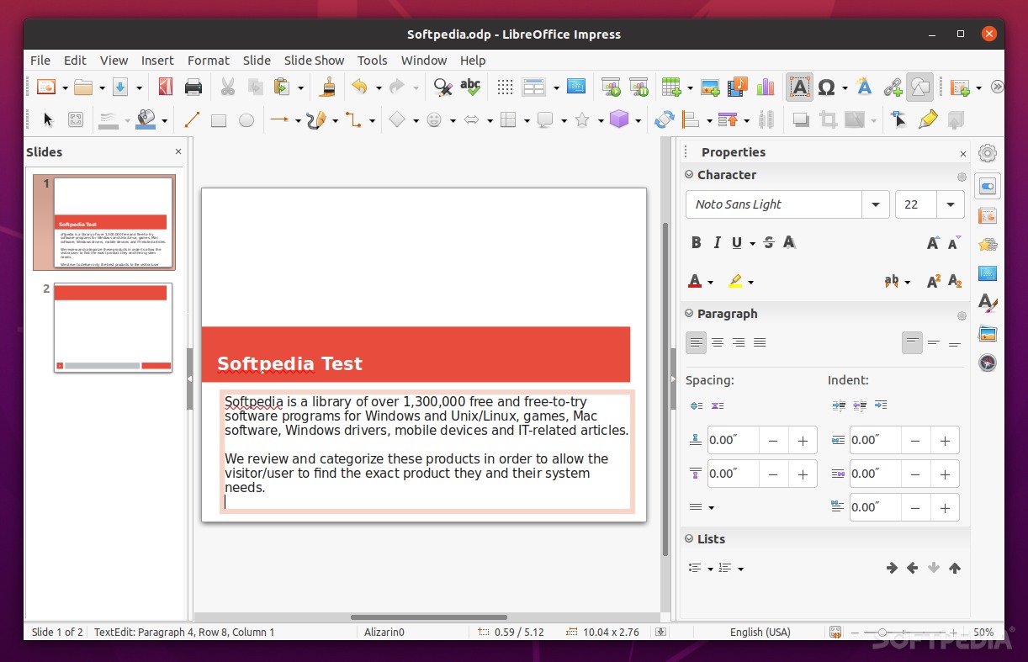Close the Slides panel
The width and height of the screenshot is (1028, 662).
(178, 151)
